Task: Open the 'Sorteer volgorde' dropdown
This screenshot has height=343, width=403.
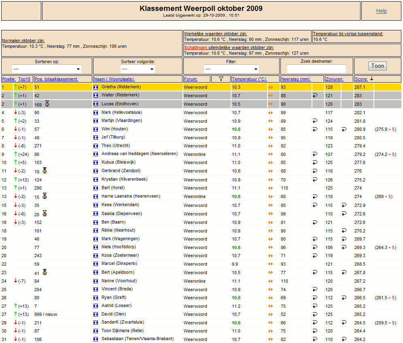Action: tap(138, 69)
